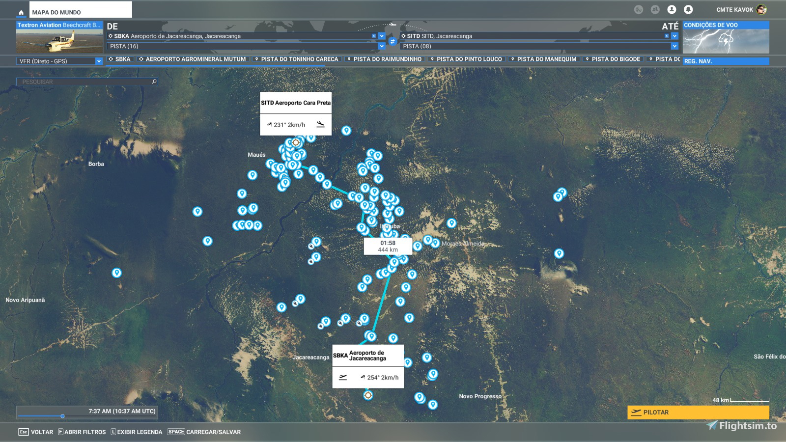Image resolution: width=786 pixels, height=442 pixels.
Task: Click the SITD Aeroporto Cara Preta label
Action: [x=296, y=103]
